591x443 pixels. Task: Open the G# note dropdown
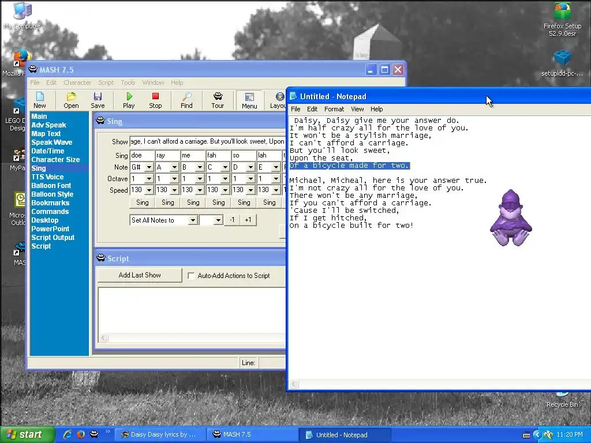click(x=149, y=167)
